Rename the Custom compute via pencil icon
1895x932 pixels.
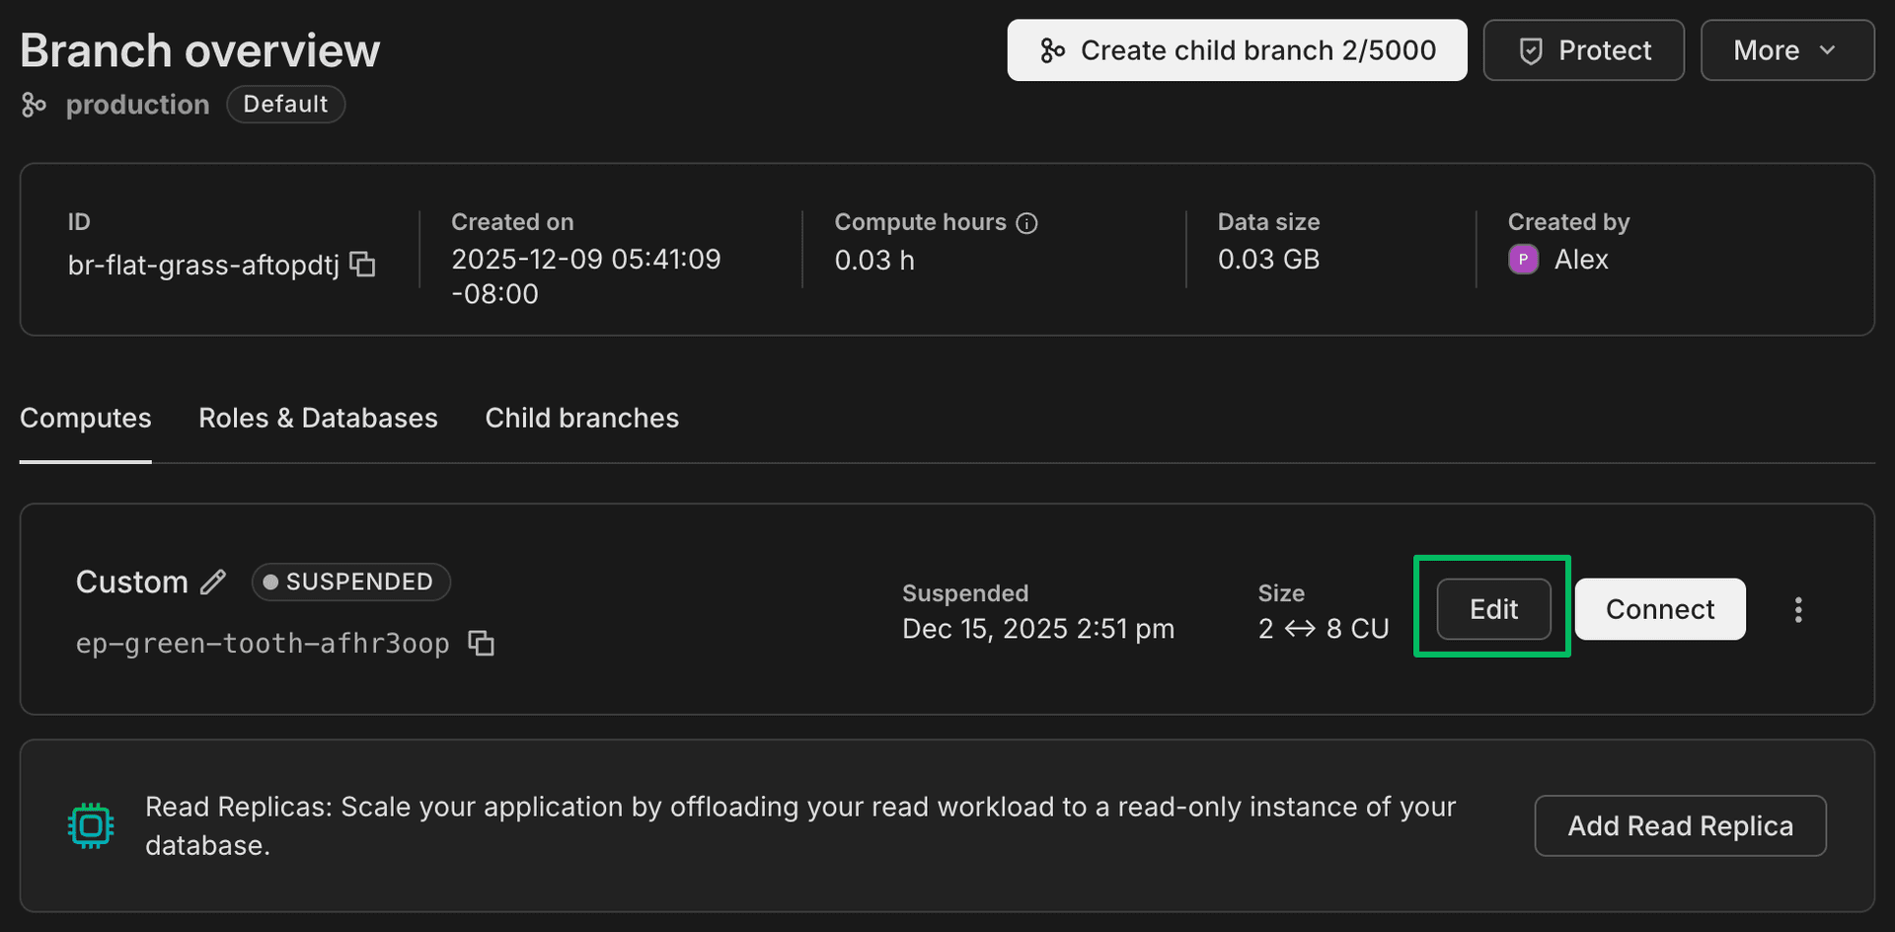tap(213, 582)
